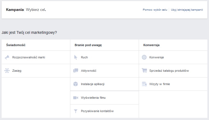Click the shopping cart icon for catalog sales

click(144, 71)
